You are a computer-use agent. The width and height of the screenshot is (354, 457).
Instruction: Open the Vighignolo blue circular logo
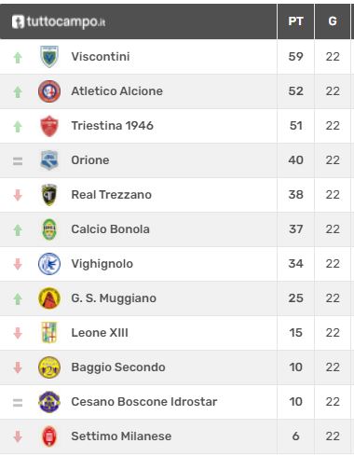point(49,264)
